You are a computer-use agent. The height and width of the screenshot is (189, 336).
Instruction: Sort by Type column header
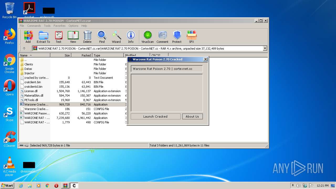[x=108, y=55]
